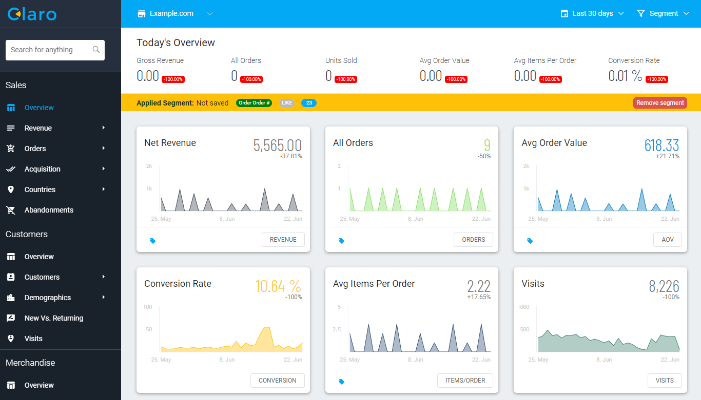Click the Segment filter funnel icon
The image size is (701, 400).
pyautogui.click(x=640, y=14)
